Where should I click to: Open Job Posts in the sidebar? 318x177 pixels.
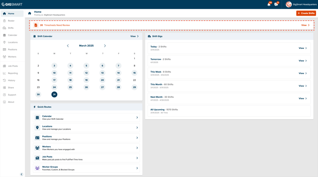pyautogui.click(x=12, y=66)
